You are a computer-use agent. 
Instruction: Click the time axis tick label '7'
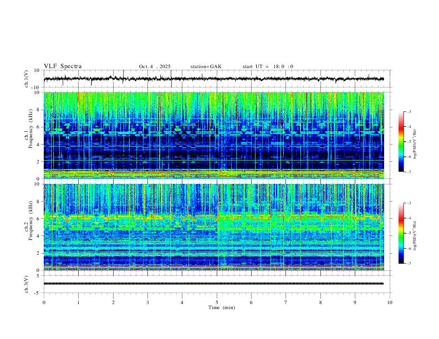pyautogui.click(x=286, y=302)
